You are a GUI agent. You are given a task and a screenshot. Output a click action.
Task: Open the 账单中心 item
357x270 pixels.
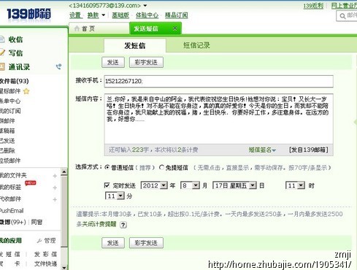pyautogui.click(x=10, y=101)
